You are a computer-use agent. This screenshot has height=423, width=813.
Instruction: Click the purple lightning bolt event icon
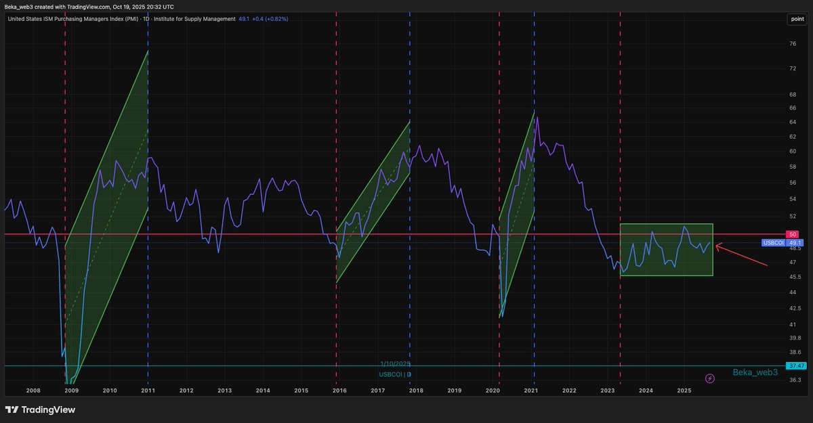710,378
